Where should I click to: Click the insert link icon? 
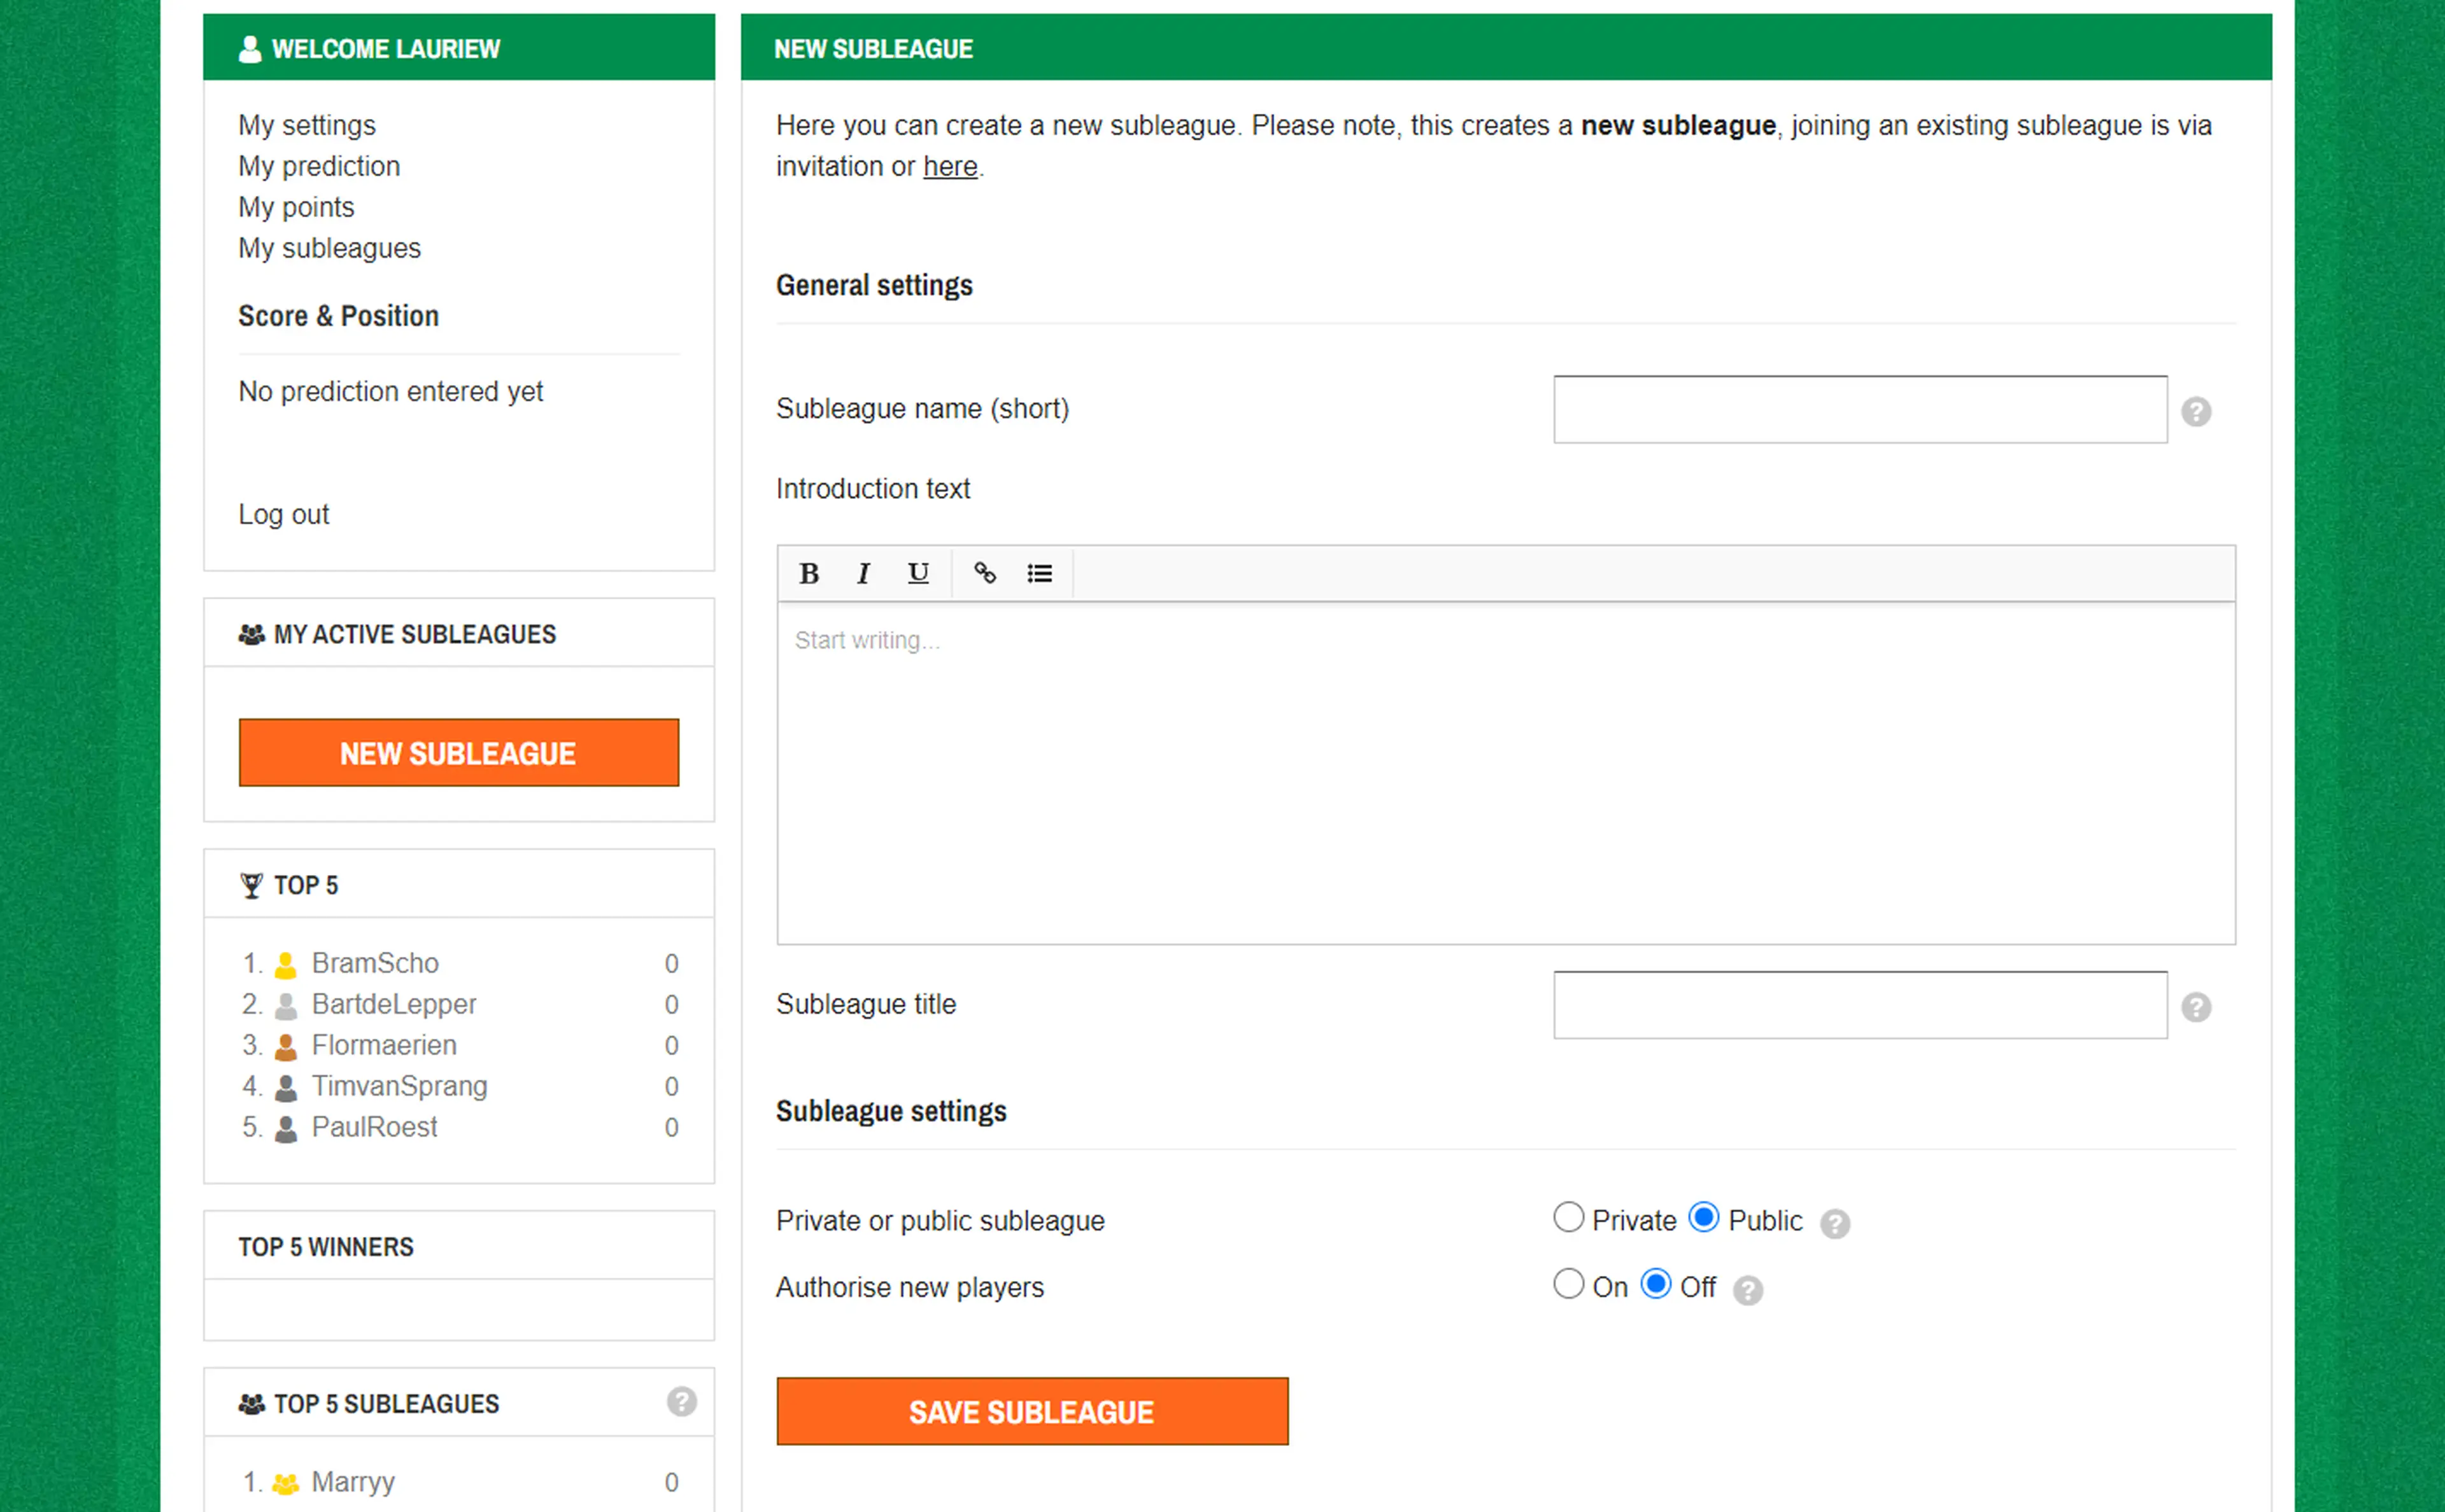tap(984, 573)
